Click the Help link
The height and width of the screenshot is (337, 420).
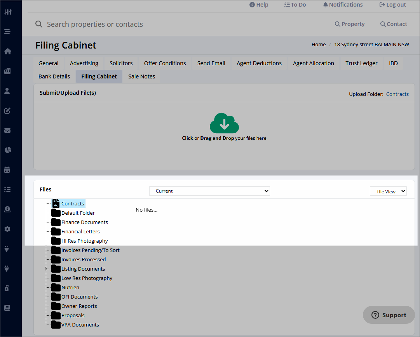point(259,5)
